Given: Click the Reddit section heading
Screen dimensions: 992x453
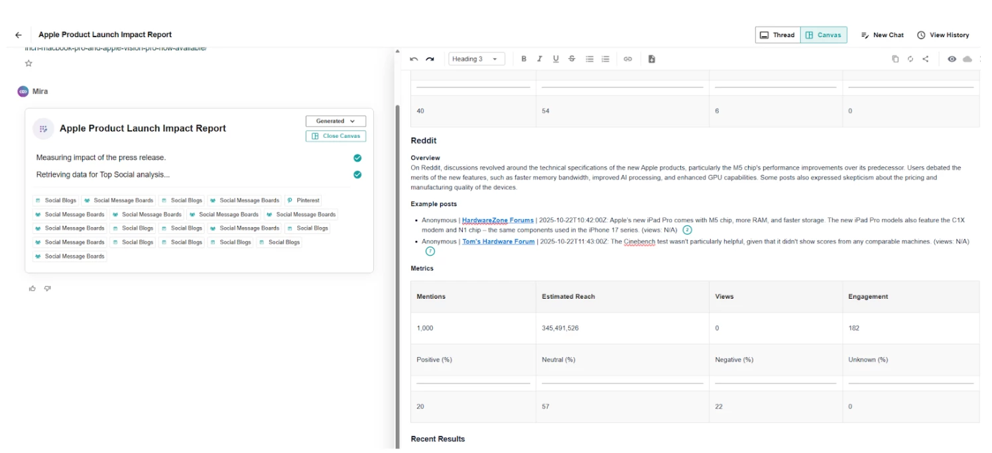Looking at the screenshot, I should tap(424, 140).
